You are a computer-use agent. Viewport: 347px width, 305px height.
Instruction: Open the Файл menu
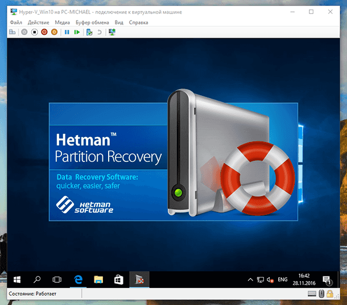point(16,22)
